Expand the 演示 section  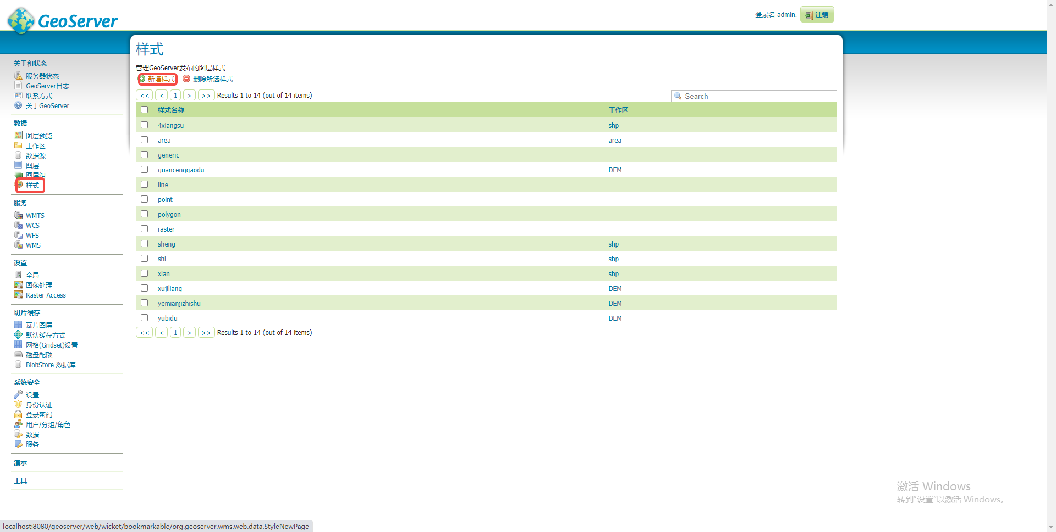[x=20, y=463]
